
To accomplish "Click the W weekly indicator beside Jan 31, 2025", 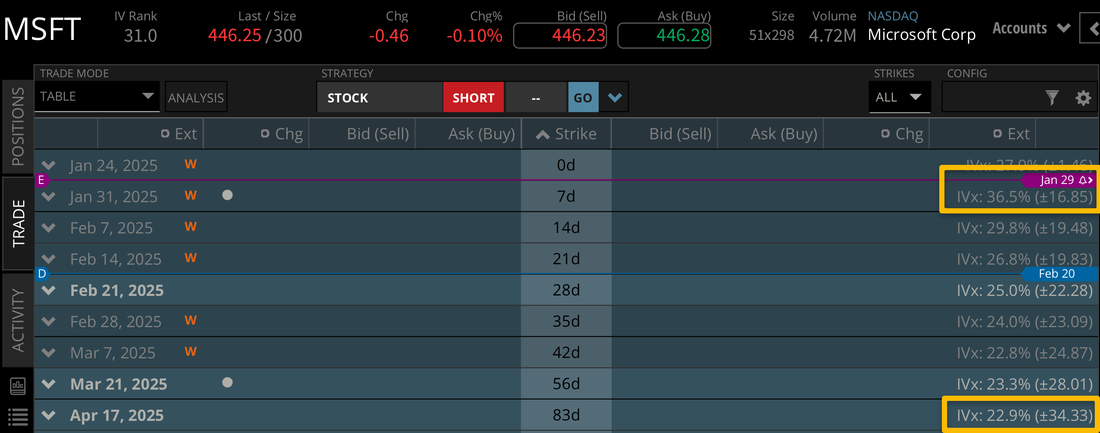I will point(190,195).
